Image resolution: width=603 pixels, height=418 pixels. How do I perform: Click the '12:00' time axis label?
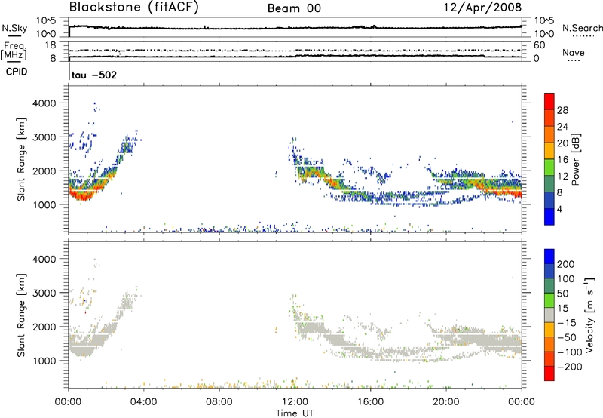pyautogui.click(x=294, y=402)
